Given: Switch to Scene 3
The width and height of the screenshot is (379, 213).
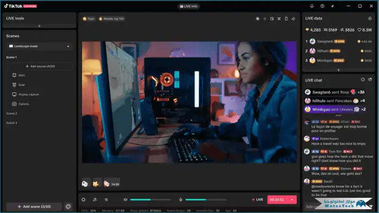Looking at the screenshot, I should tap(11, 123).
